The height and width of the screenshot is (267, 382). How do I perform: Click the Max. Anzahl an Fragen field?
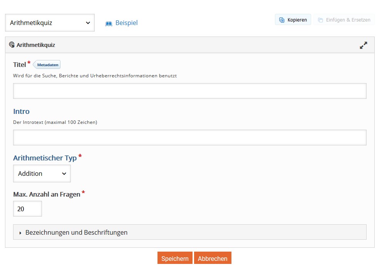click(x=27, y=209)
